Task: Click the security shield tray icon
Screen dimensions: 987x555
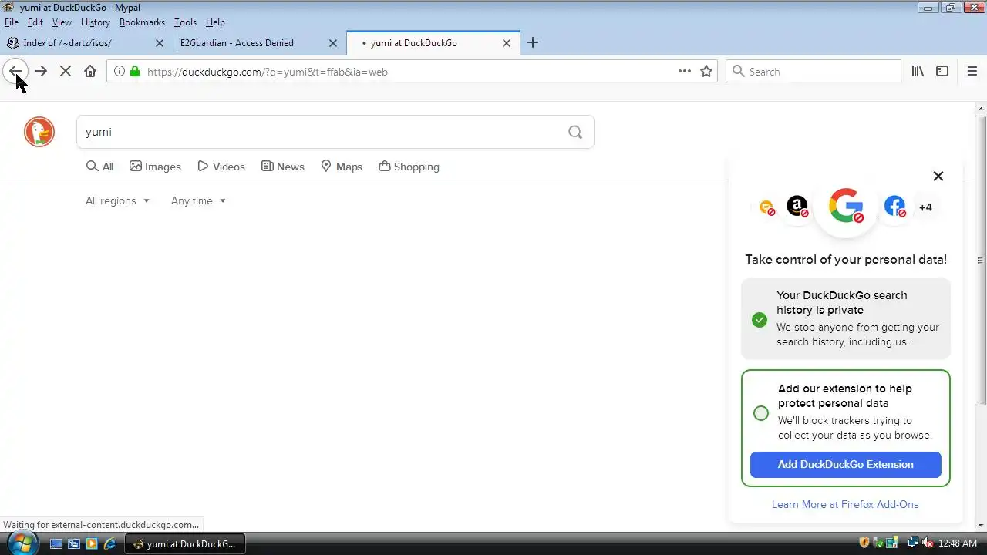Action: coord(864,543)
